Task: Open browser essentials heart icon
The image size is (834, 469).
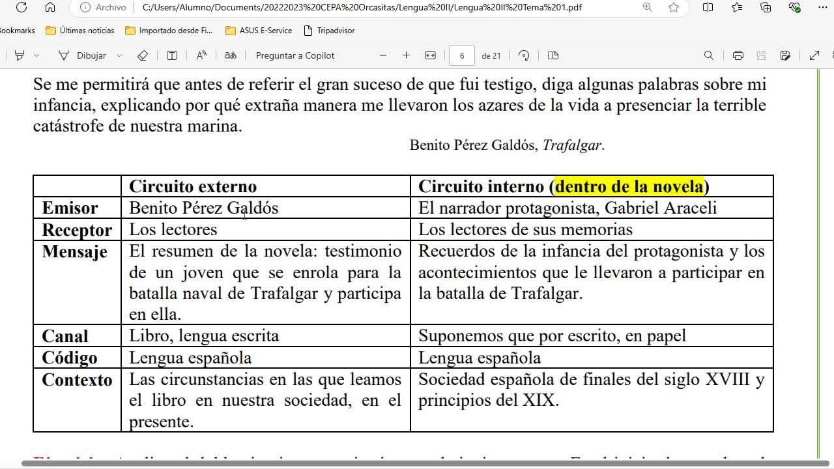Action: 794,7
